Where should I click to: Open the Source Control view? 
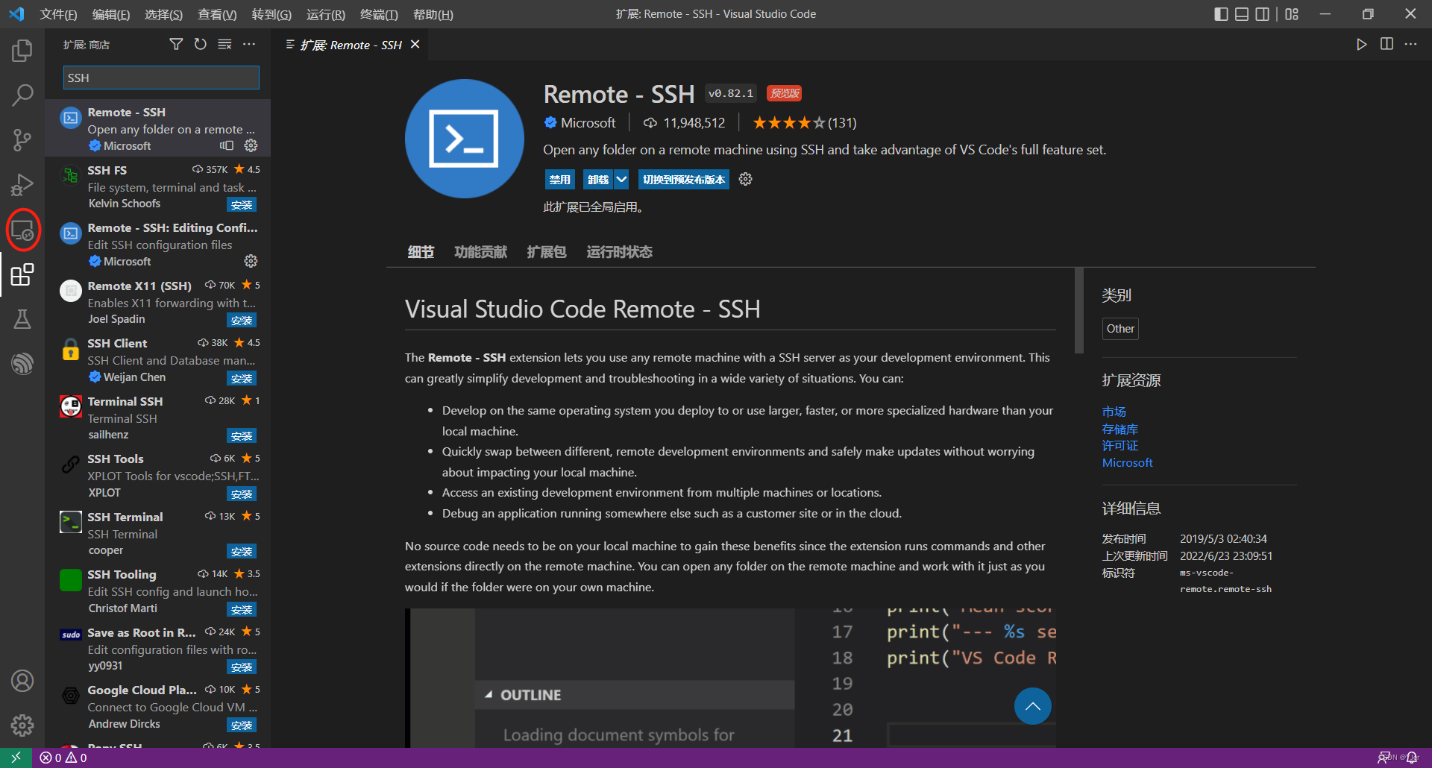coord(22,139)
